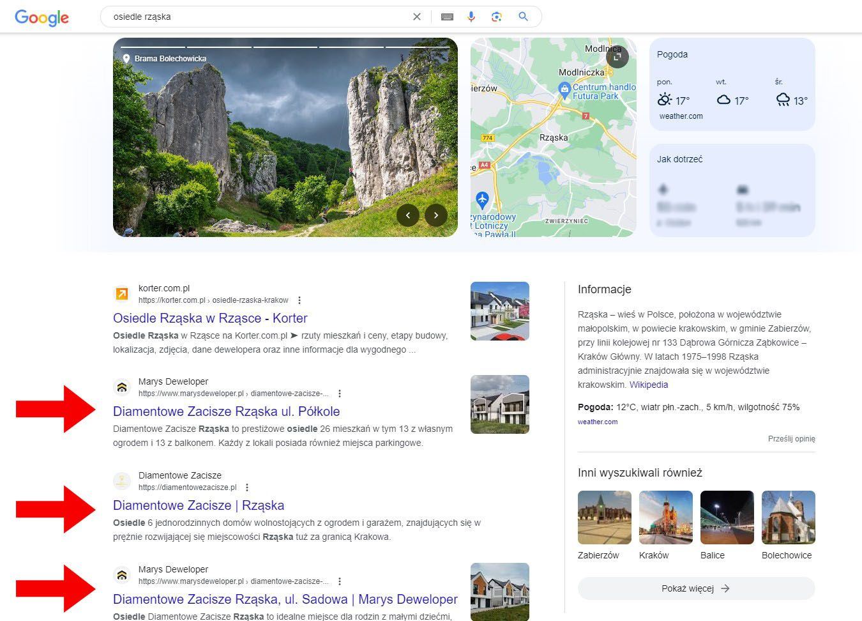Click Marys Deweloper favicon for Półkole result
The height and width of the screenshot is (621, 862).
click(x=122, y=387)
